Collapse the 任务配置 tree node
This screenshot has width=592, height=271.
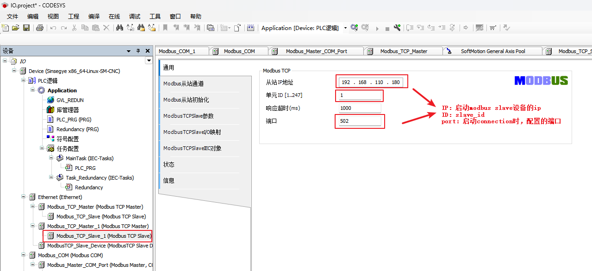[x=42, y=149]
